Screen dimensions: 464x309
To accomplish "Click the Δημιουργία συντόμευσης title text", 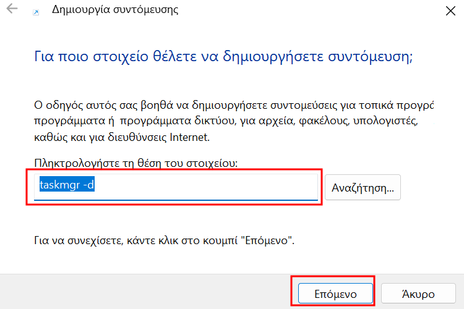I will (x=115, y=10).
